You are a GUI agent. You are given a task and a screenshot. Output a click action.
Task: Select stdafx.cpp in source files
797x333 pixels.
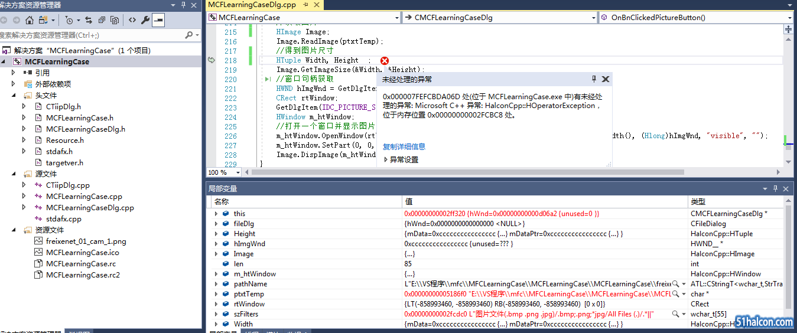(x=64, y=219)
